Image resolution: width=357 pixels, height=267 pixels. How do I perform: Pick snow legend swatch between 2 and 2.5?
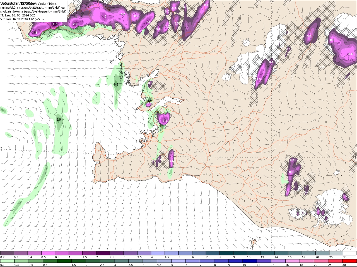click(103, 253)
